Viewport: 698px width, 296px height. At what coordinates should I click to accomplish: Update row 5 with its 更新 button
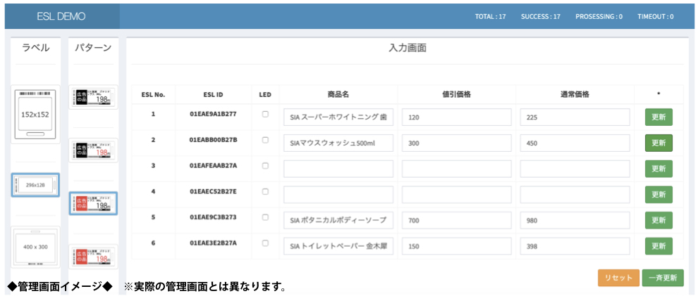pyautogui.click(x=658, y=220)
